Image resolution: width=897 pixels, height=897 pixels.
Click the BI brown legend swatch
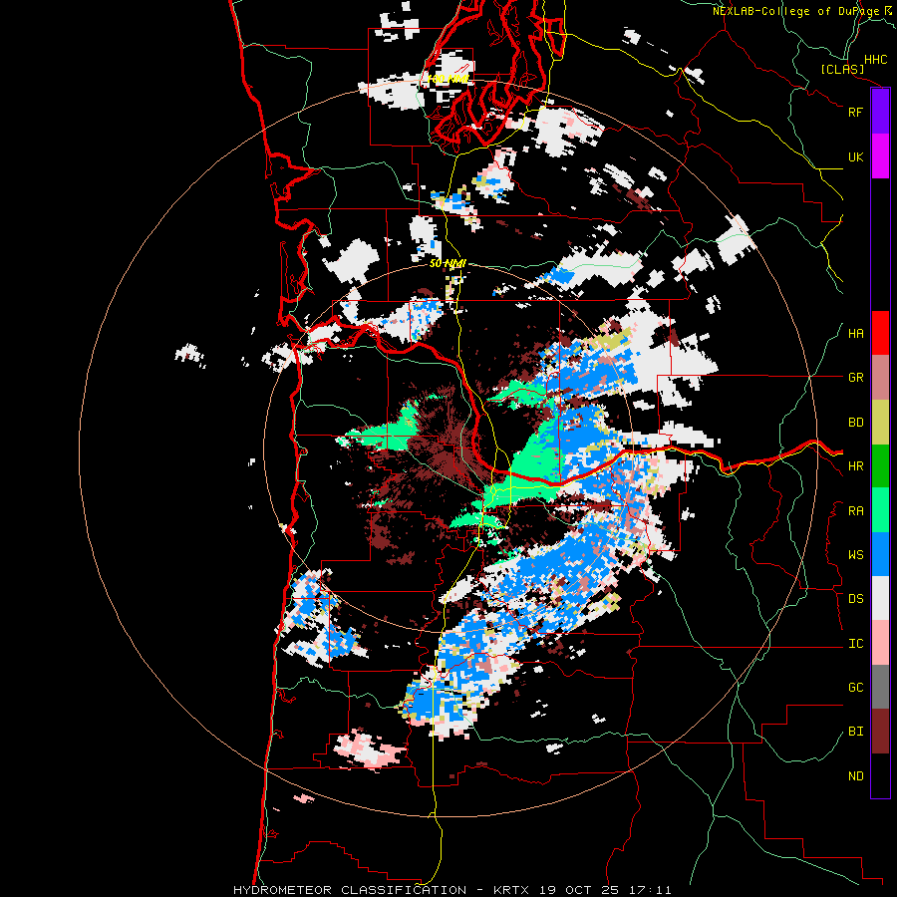tap(880, 732)
